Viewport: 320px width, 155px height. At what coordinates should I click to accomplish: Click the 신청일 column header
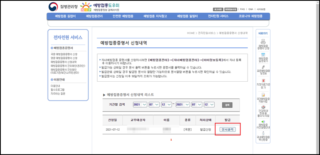pos(112,120)
